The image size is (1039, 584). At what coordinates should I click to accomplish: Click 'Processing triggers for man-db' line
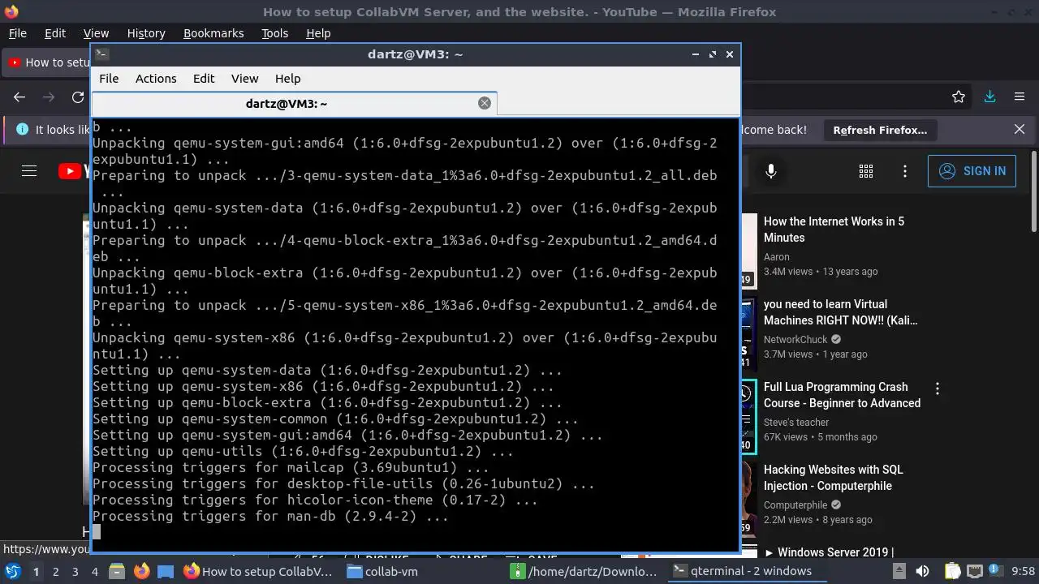270,517
